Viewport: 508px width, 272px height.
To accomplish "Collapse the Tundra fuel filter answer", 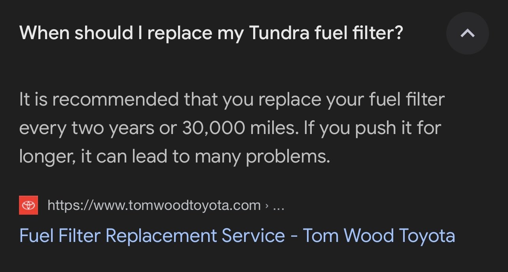I will click(x=467, y=33).
